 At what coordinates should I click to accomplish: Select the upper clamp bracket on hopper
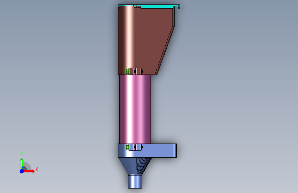pos(135,71)
